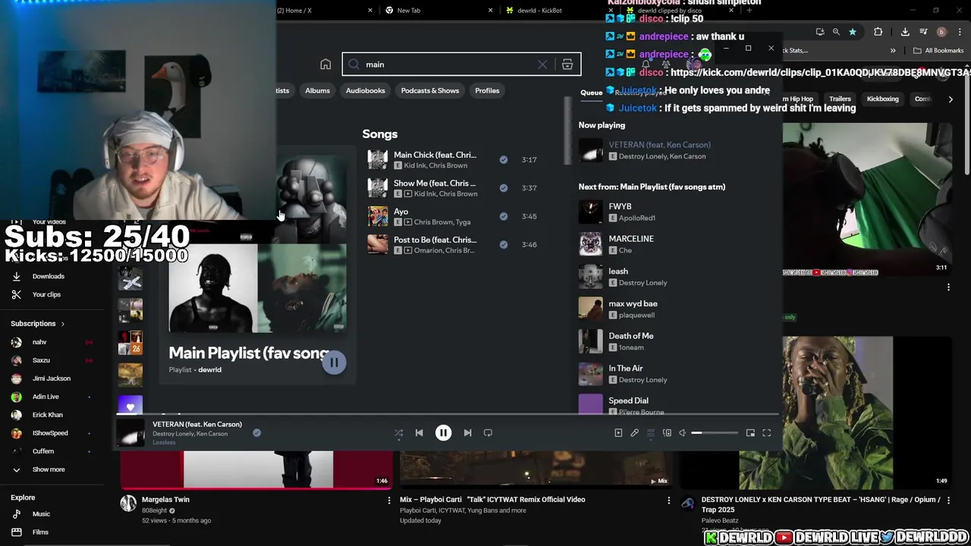
Task: Open Films under Explore in YouTube
Action: click(40, 532)
